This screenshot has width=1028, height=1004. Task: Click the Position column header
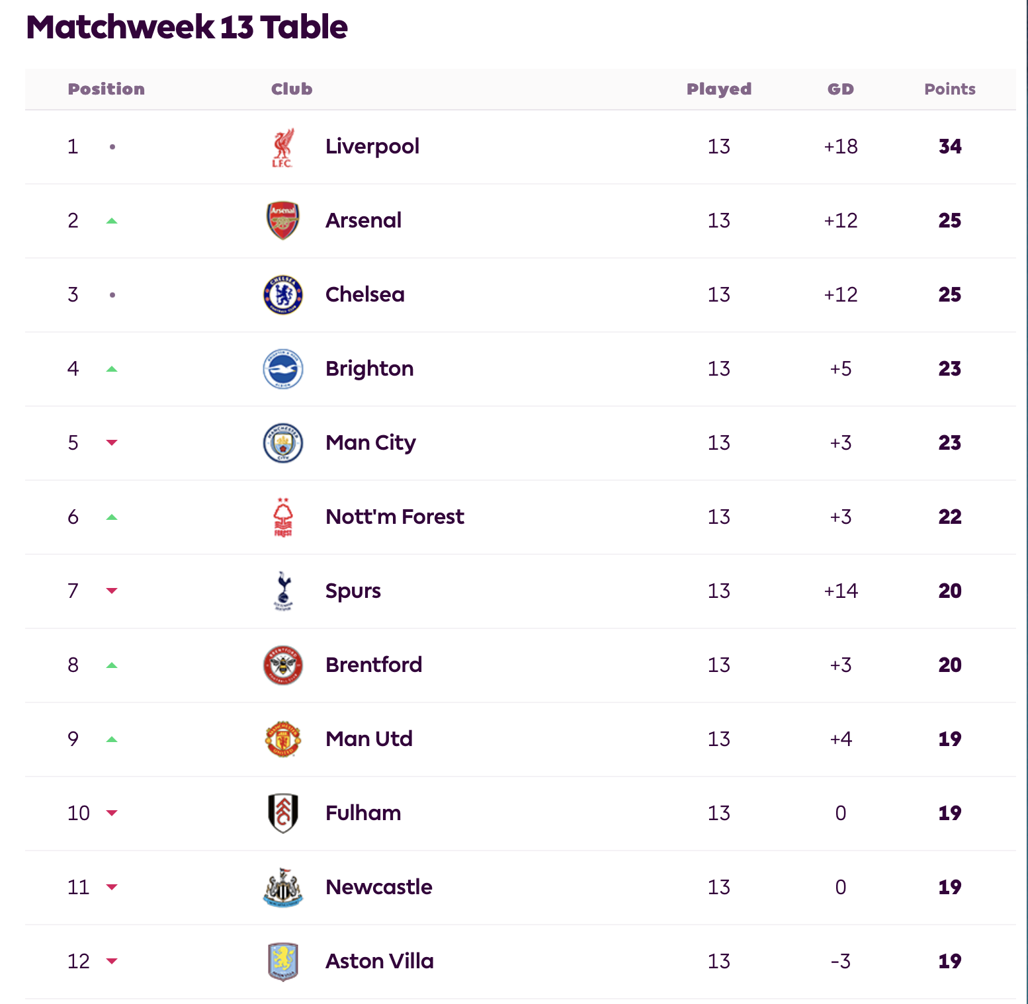click(x=107, y=89)
